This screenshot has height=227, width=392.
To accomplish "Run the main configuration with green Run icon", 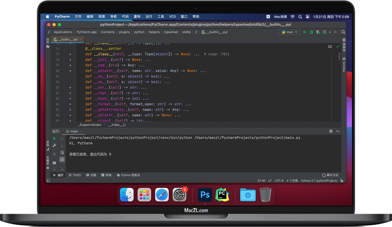I will pyautogui.click(x=305, y=33).
